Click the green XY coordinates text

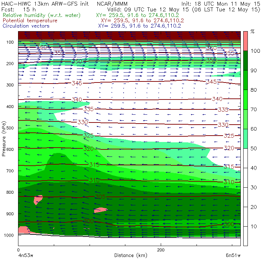[137, 15]
